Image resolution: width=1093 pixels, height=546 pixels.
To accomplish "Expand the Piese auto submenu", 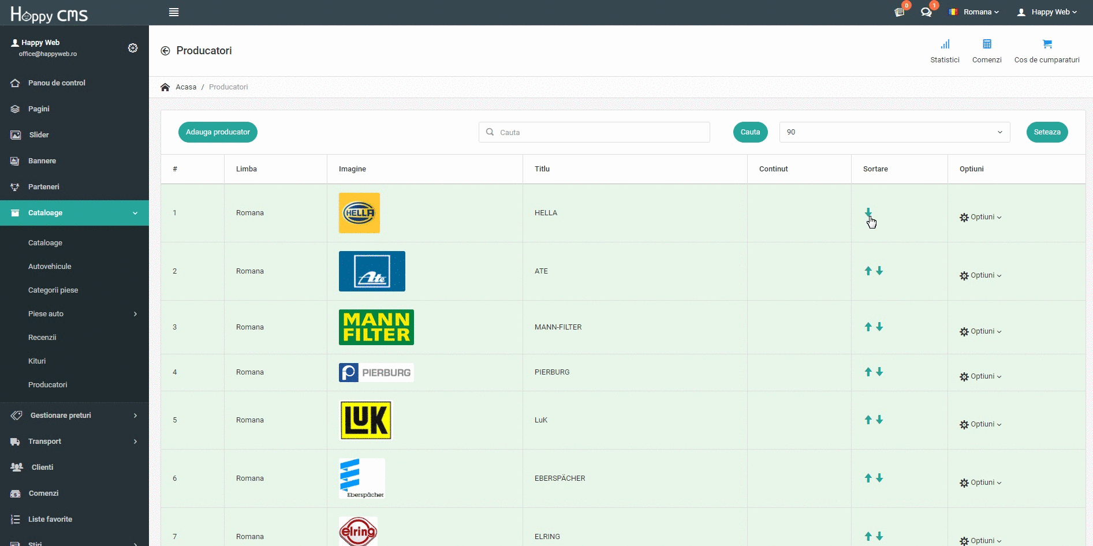I will (x=74, y=314).
